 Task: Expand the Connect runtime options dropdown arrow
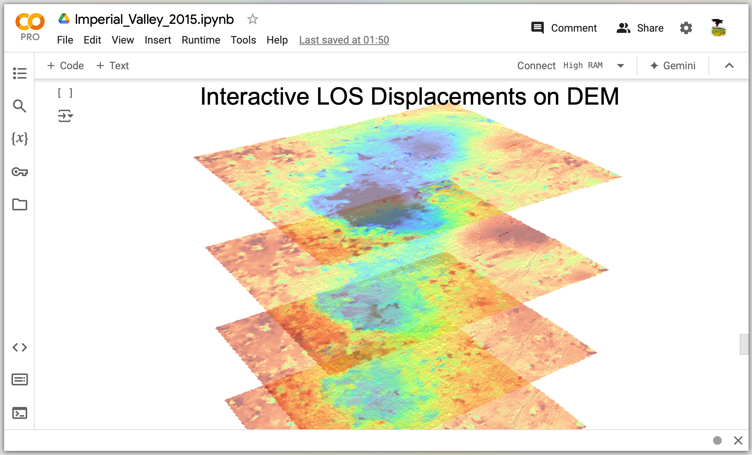coord(620,66)
